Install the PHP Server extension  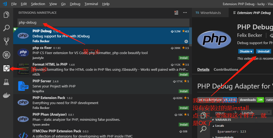coord(184,91)
